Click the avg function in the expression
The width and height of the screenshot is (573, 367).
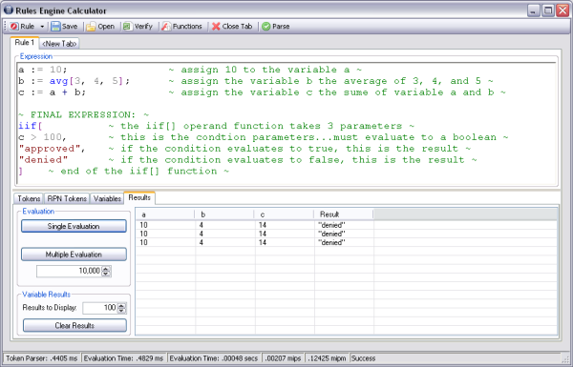(58, 81)
